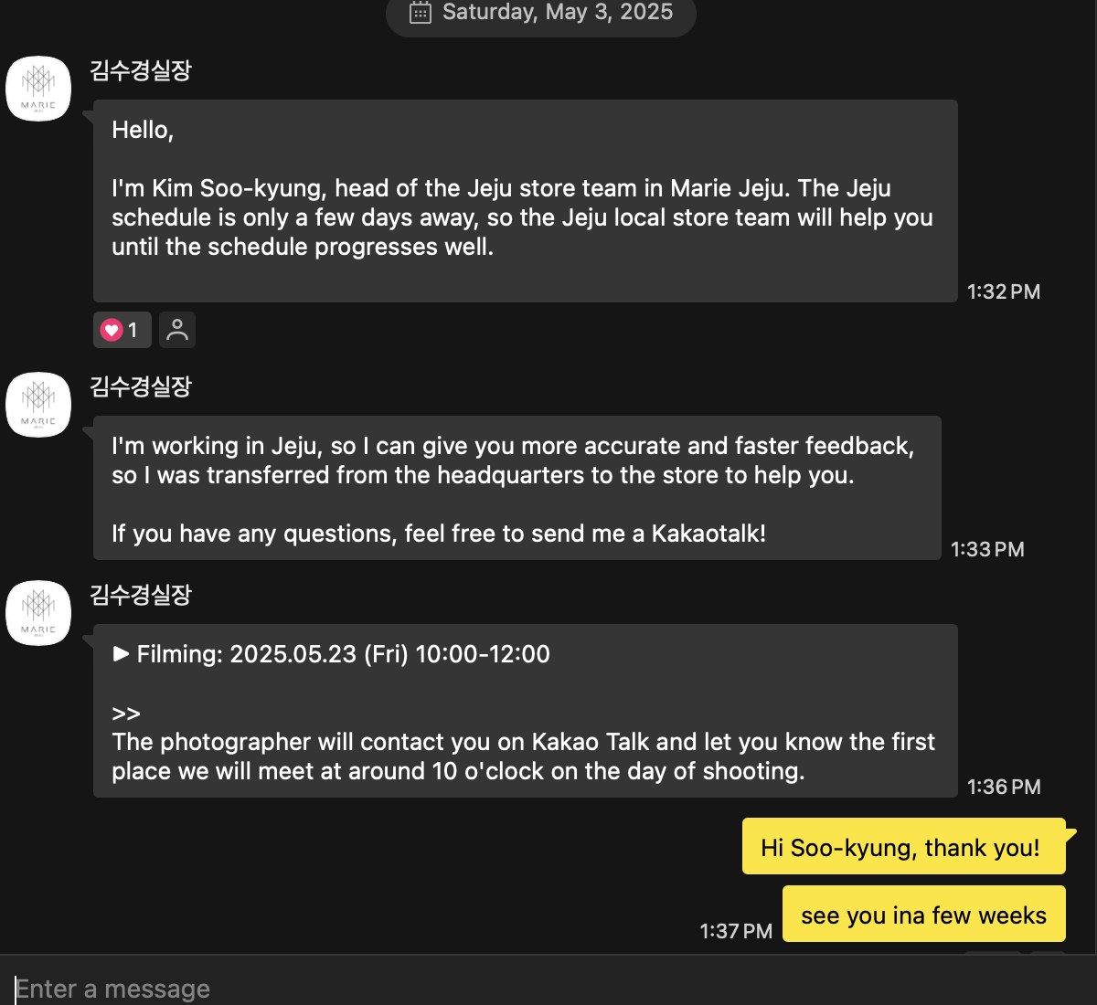
Task: Select the "I'm working in Jeju" message bubble
Action: pyautogui.click(x=517, y=488)
